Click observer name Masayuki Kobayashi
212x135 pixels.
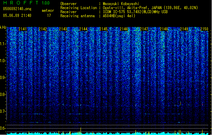tap(121, 4)
